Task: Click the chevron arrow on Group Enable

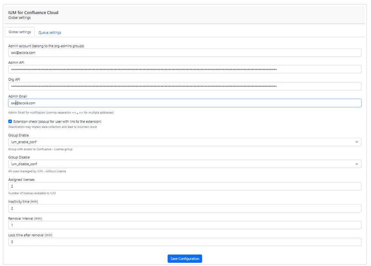Action: point(357,142)
